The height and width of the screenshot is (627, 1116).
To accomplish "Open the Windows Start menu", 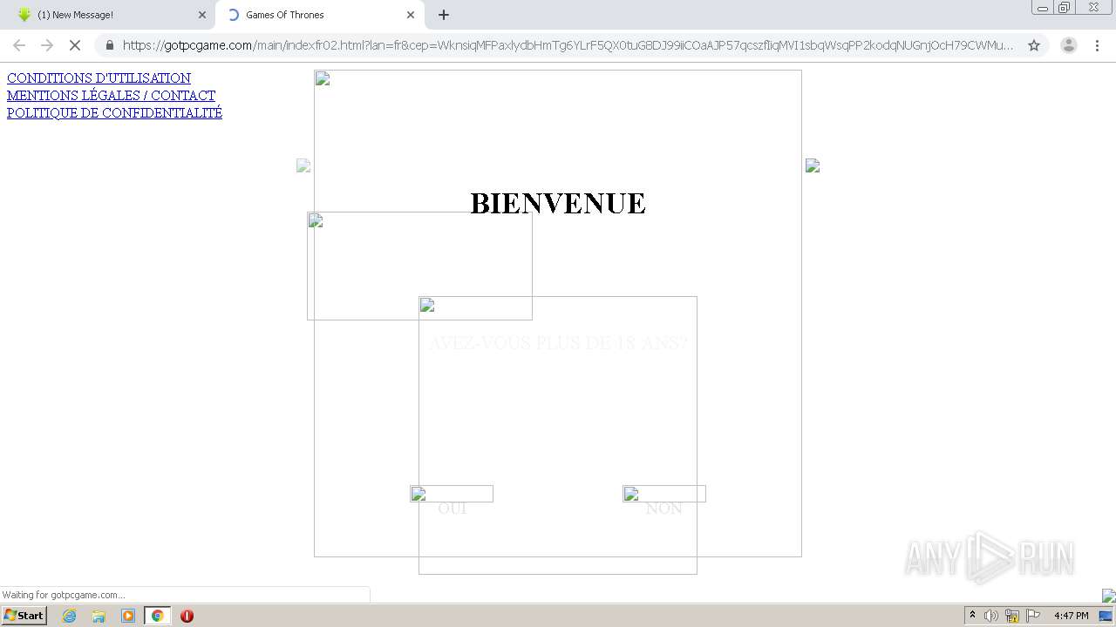I will point(24,616).
